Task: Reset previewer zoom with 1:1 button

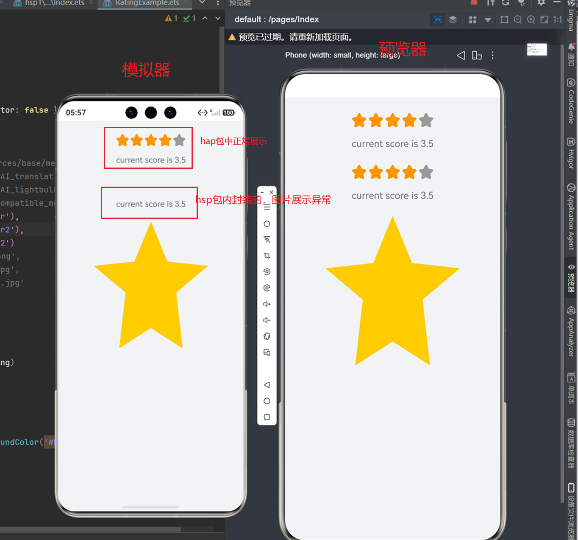Action: pyautogui.click(x=558, y=20)
